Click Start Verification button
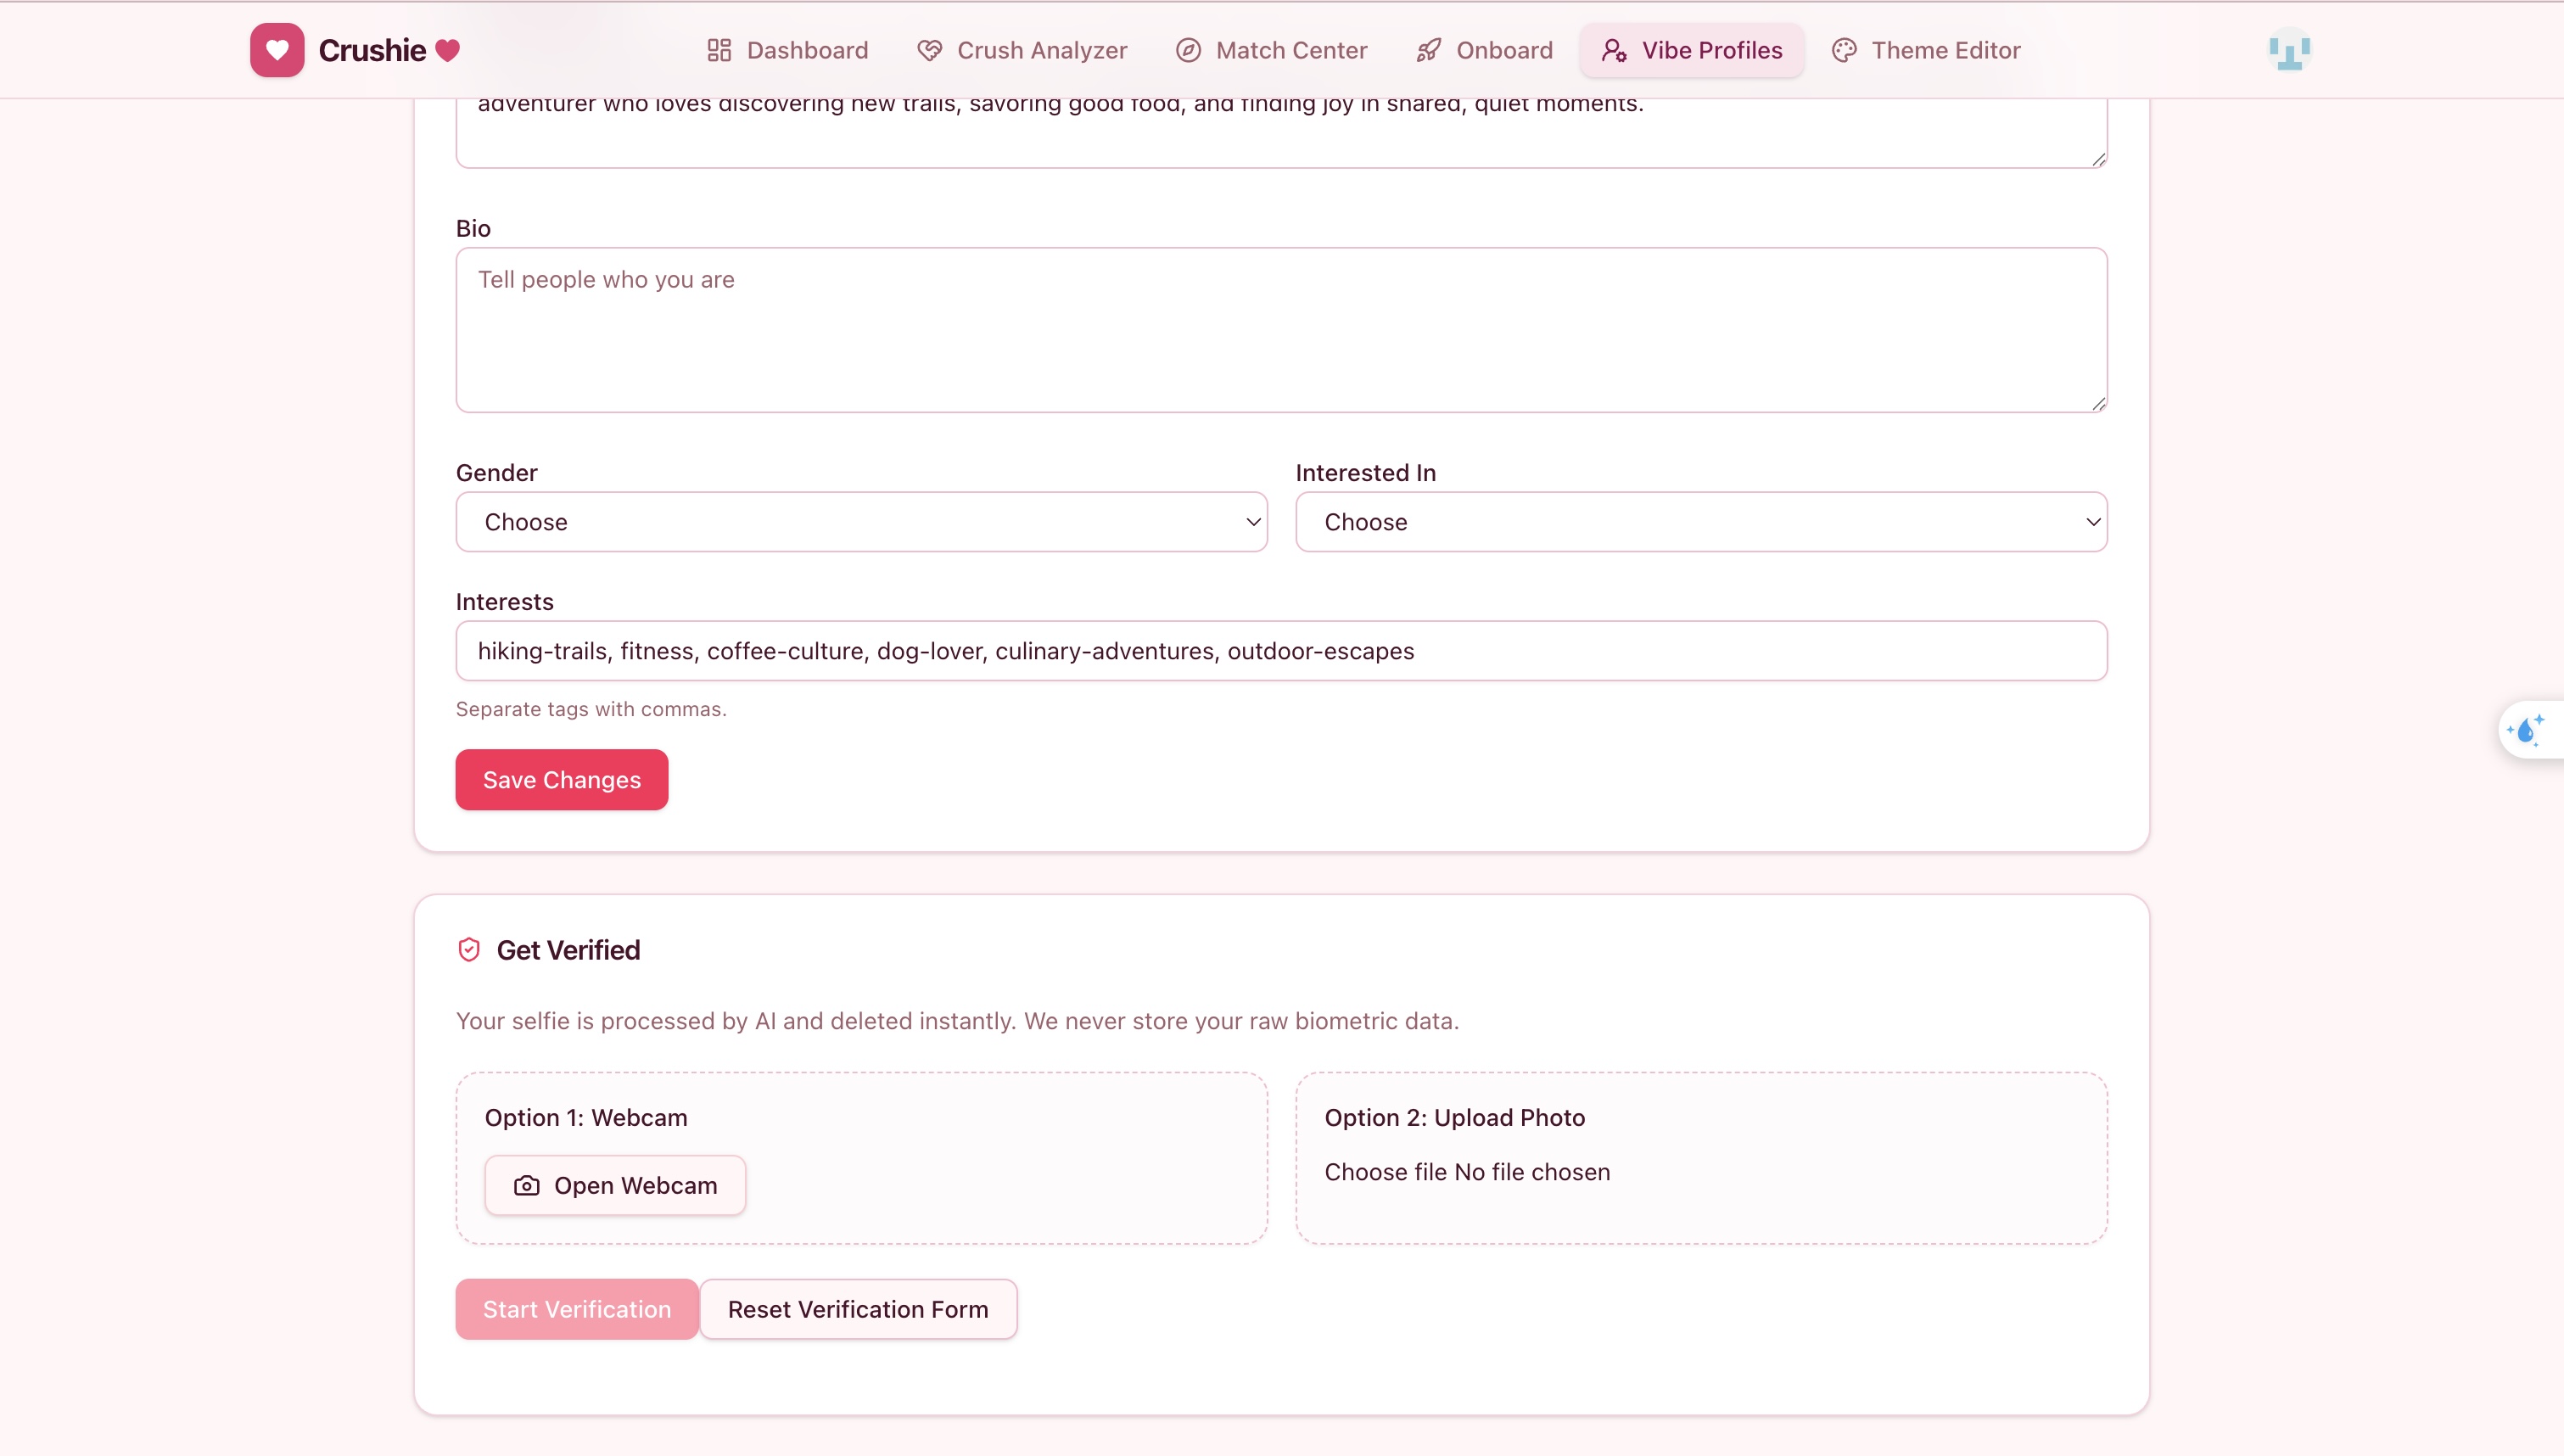2564x1456 pixels. (x=577, y=1309)
